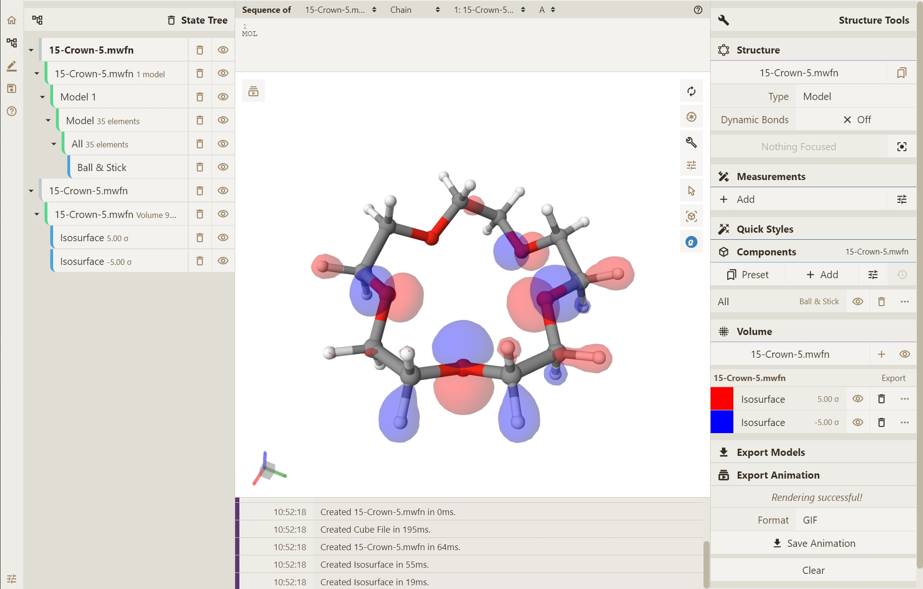Open the Quick Styles section
923x589 pixels.
(765, 229)
